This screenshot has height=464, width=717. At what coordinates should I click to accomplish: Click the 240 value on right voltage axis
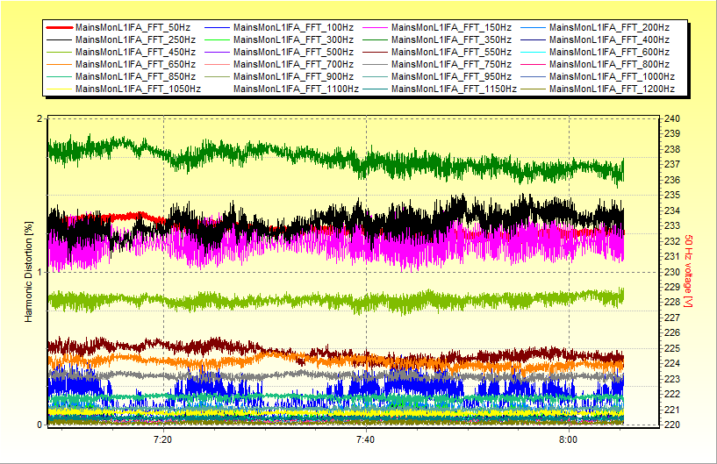click(672, 119)
